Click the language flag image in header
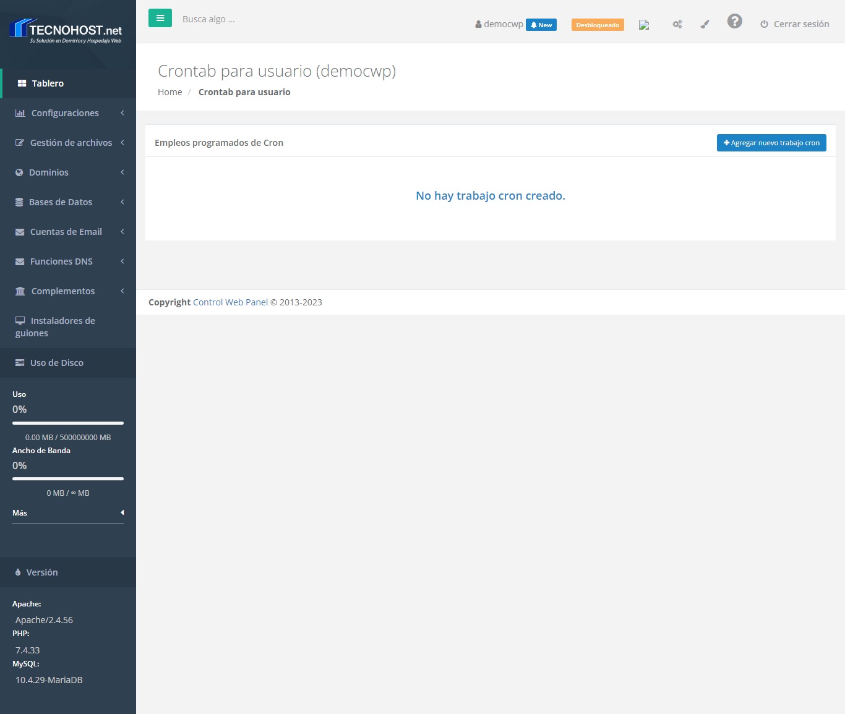The image size is (845, 714). point(644,25)
